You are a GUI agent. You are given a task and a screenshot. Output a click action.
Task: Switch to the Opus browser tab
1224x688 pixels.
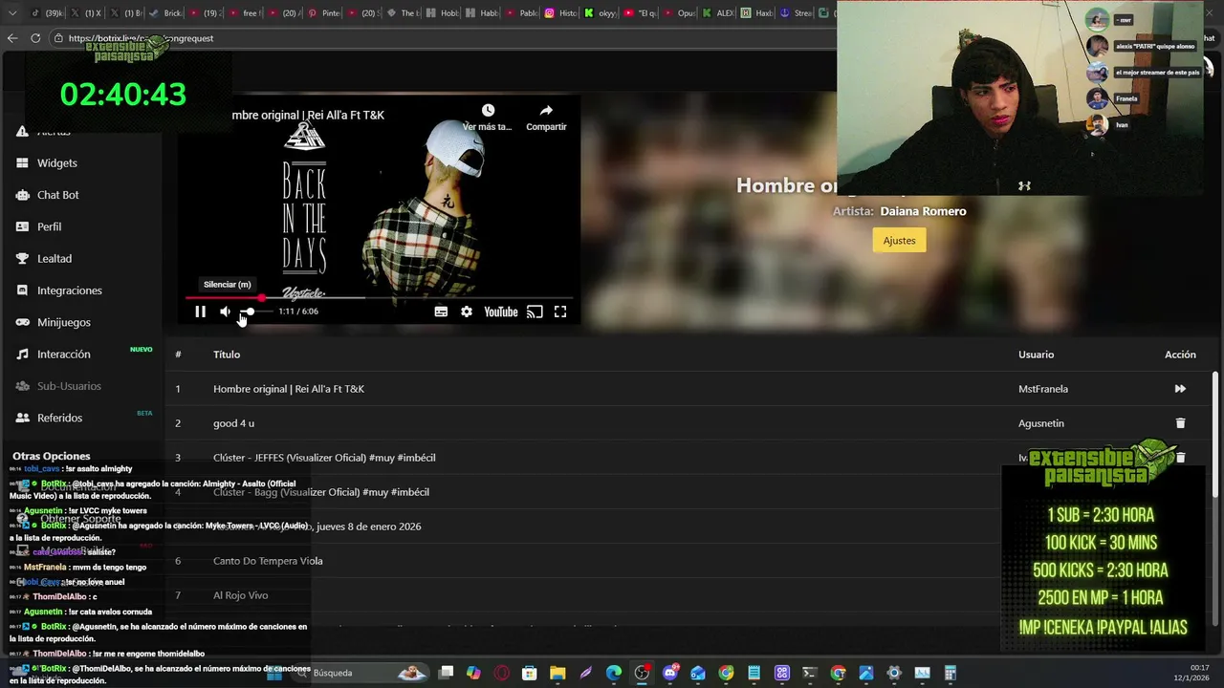[680, 13]
